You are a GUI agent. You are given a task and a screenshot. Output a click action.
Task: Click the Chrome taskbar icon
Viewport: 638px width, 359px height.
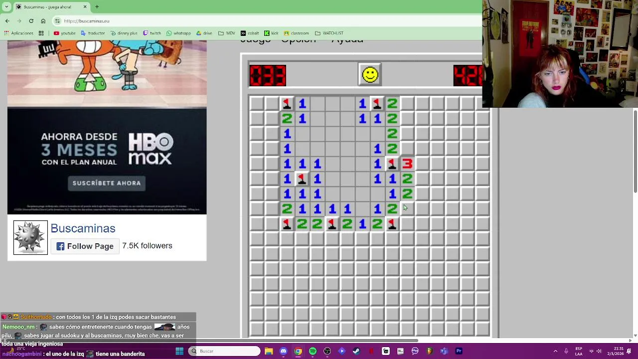point(298,351)
